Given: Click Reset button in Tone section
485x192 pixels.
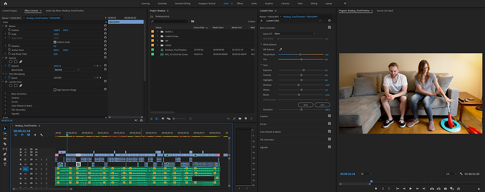Looking at the screenshot, I should 306,105.
